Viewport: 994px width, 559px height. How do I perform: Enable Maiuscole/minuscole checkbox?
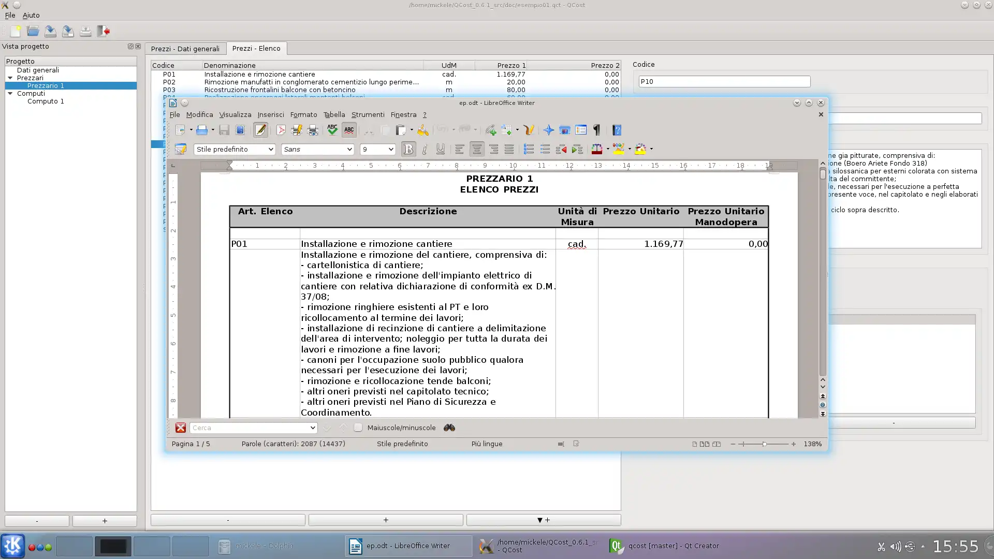[358, 428]
